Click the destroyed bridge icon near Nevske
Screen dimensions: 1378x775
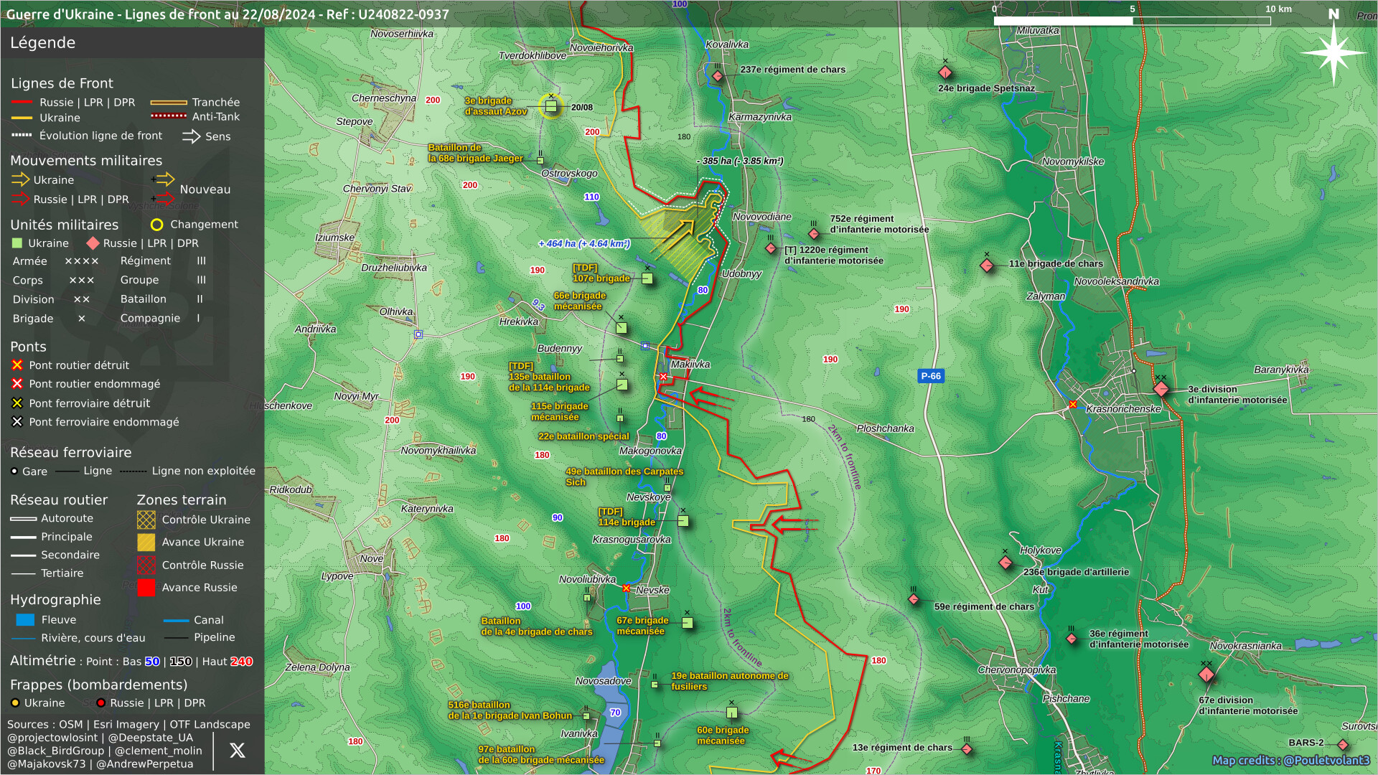[627, 588]
